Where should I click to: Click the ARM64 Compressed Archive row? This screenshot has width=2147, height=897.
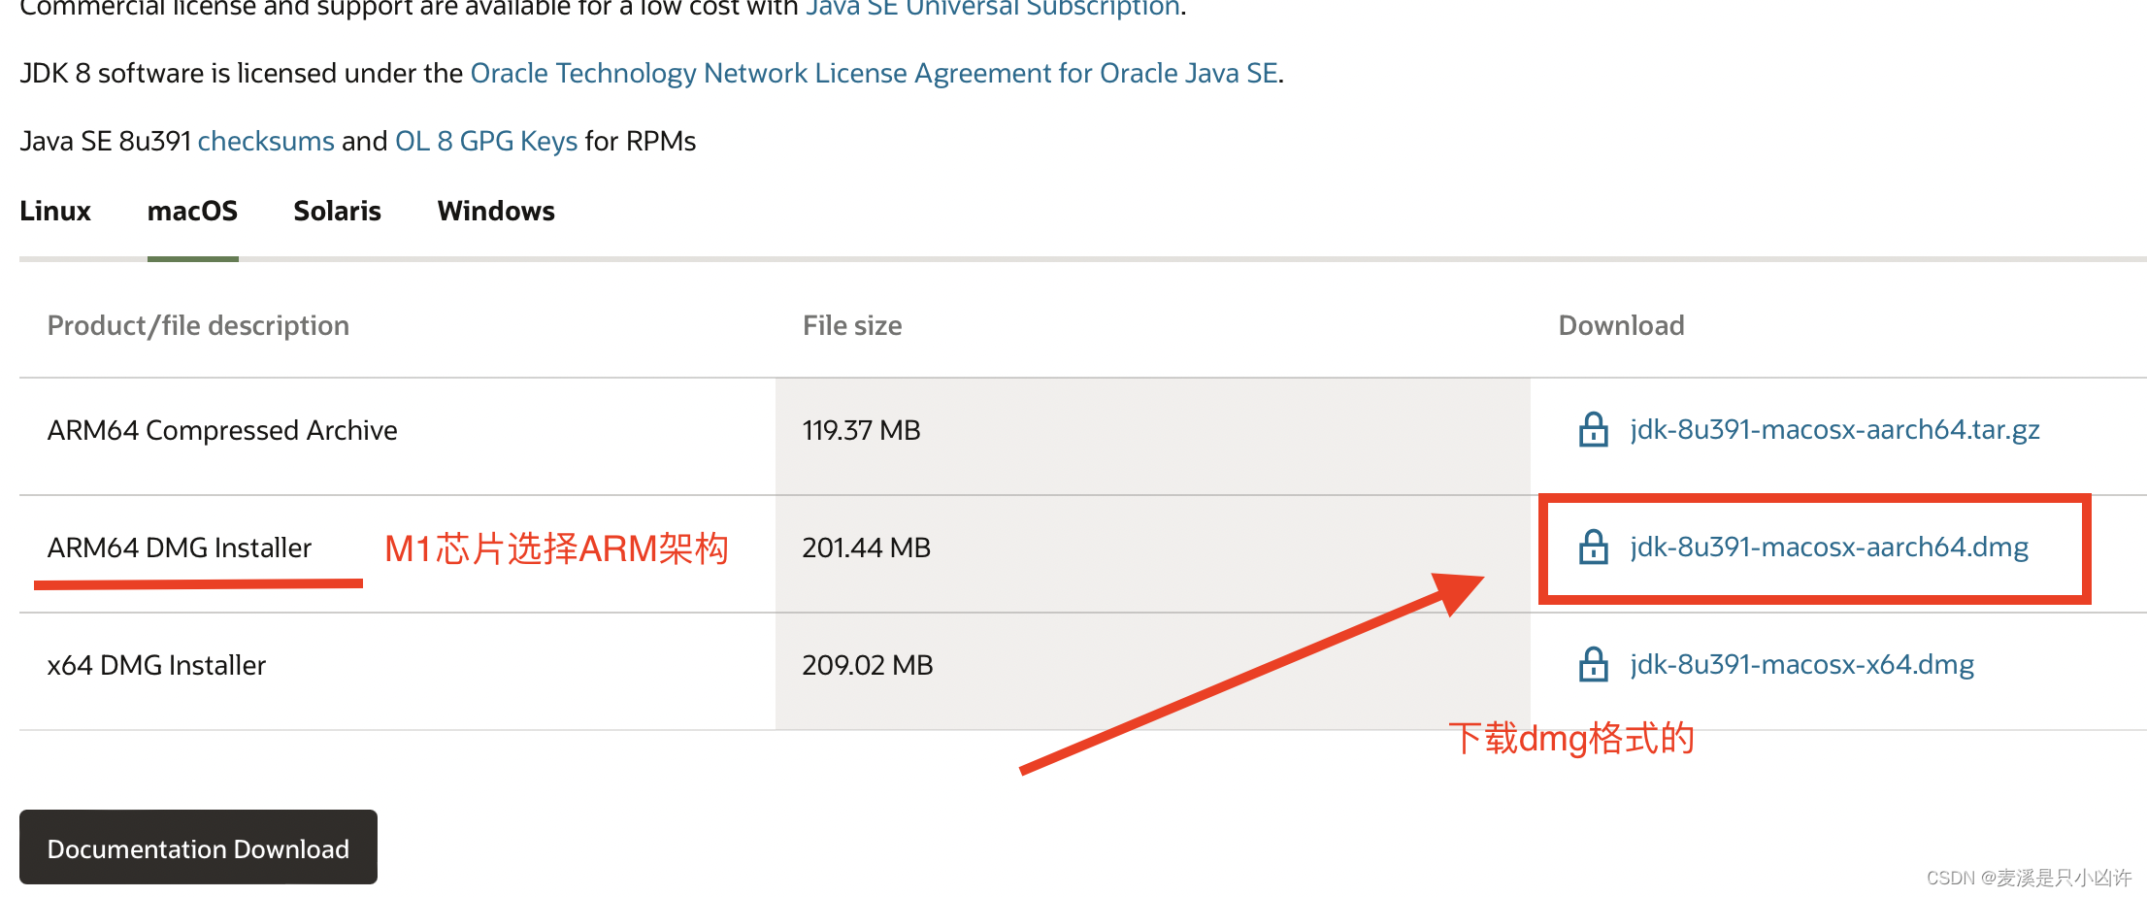pos(221,429)
